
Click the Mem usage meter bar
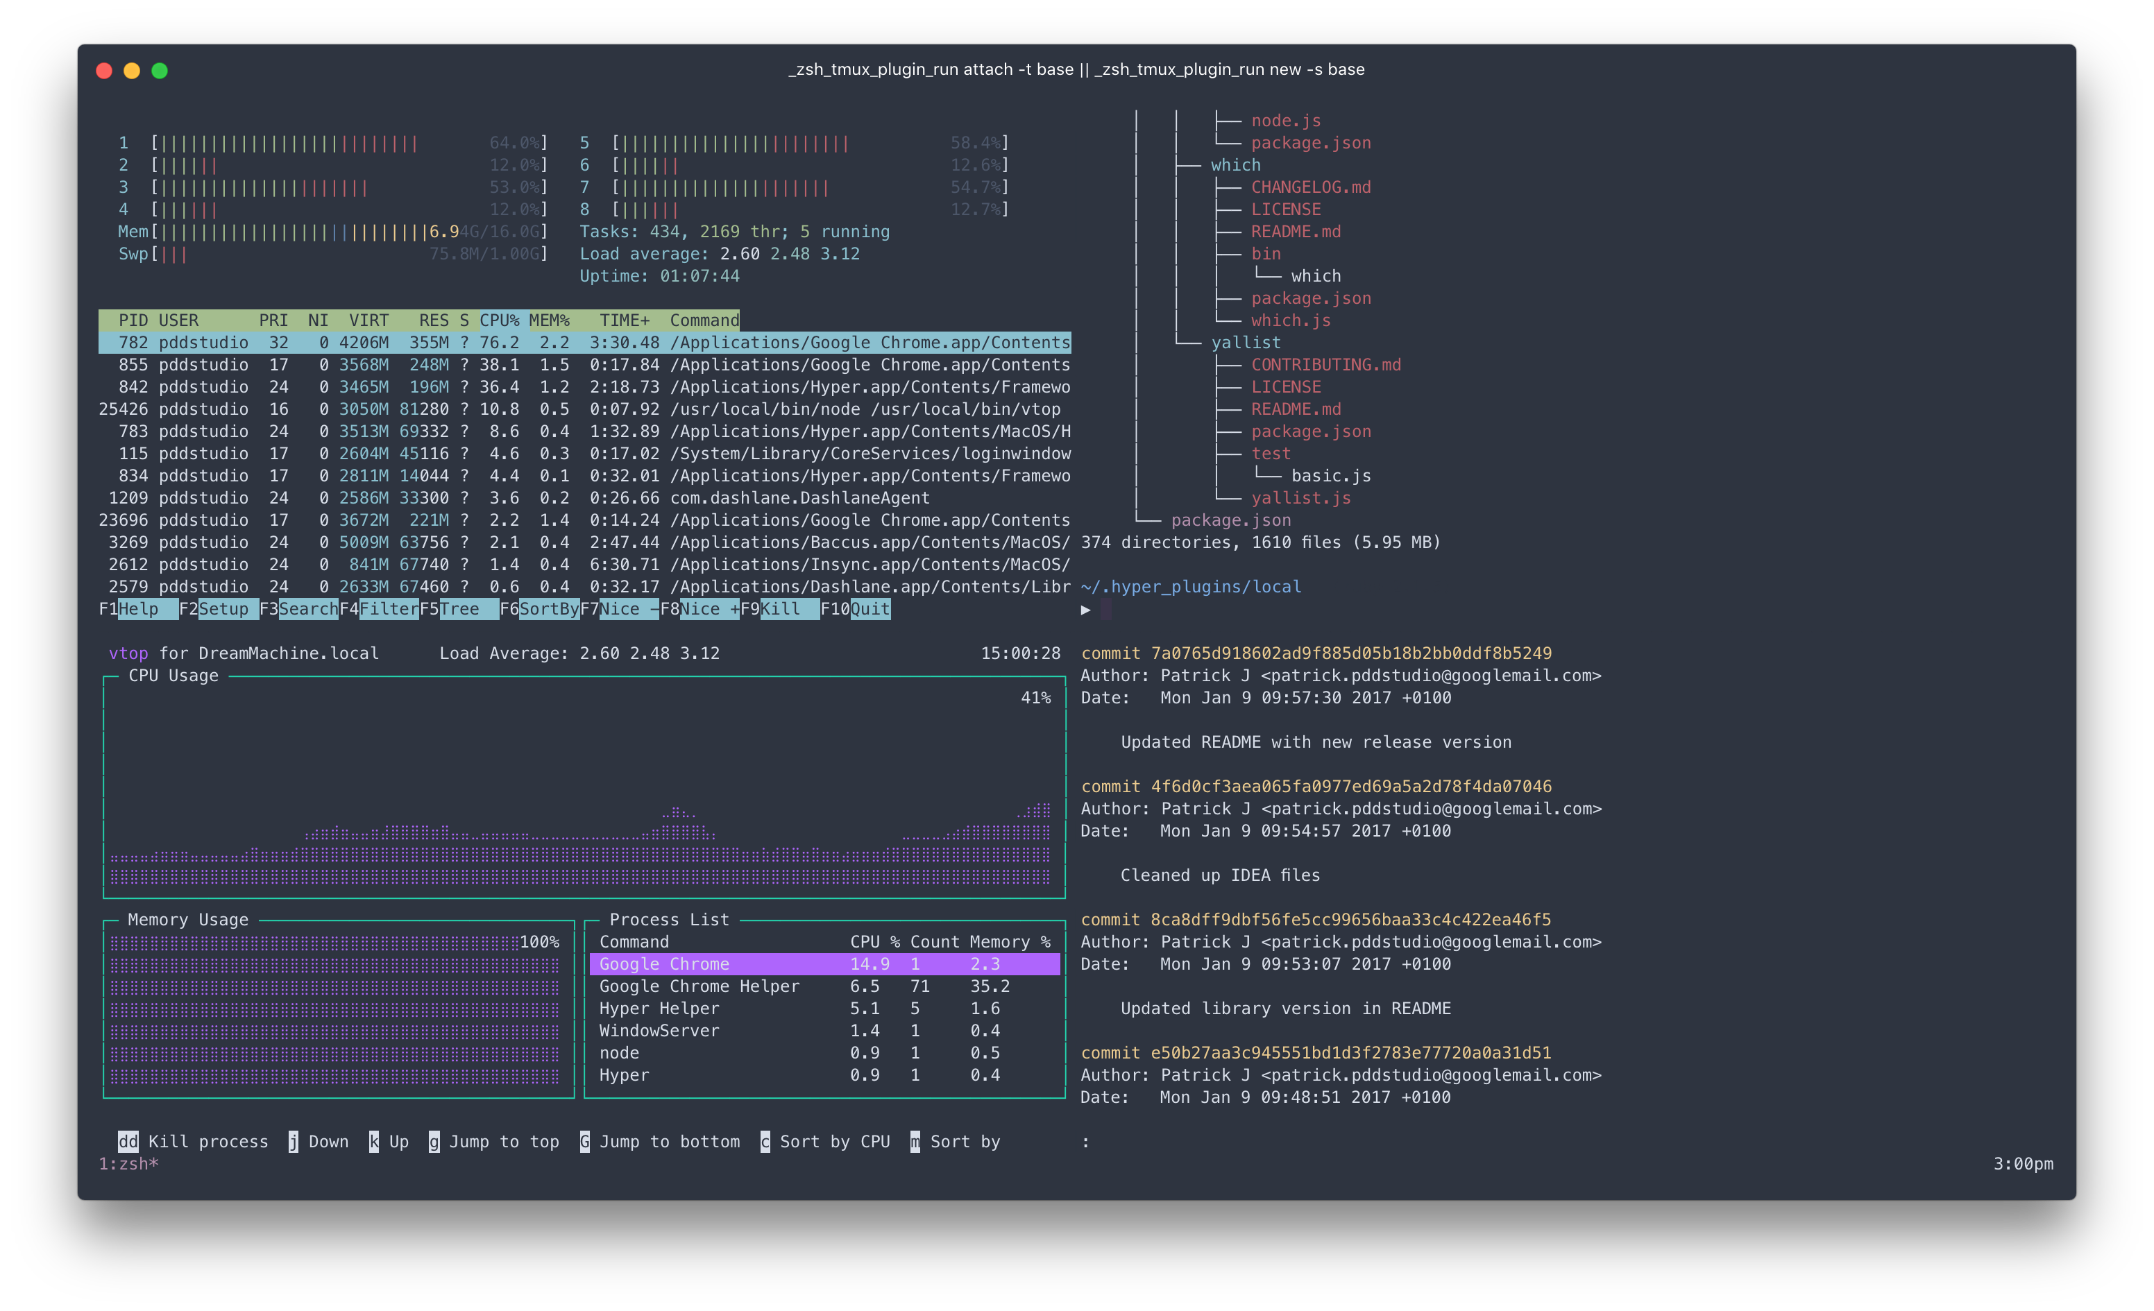coord(332,232)
